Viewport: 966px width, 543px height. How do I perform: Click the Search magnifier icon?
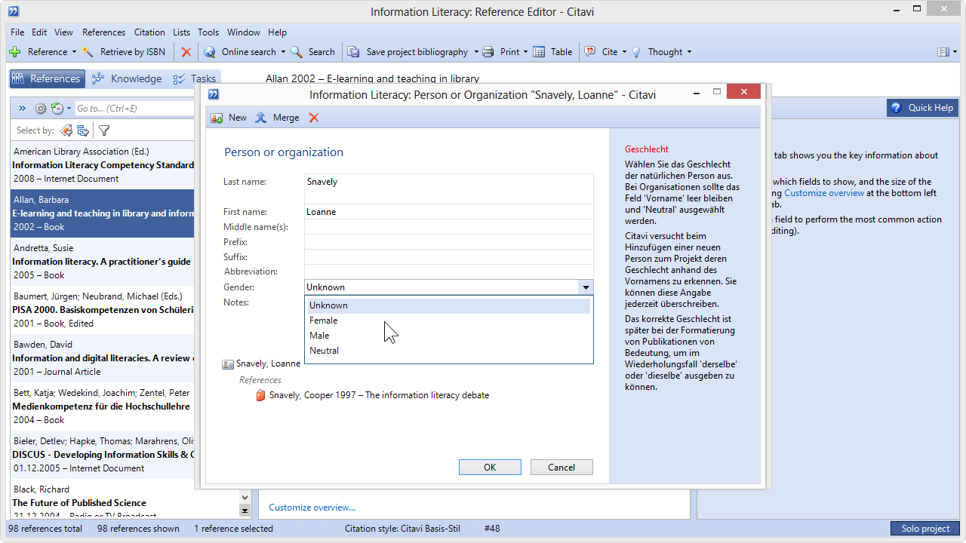coord(297,52)
